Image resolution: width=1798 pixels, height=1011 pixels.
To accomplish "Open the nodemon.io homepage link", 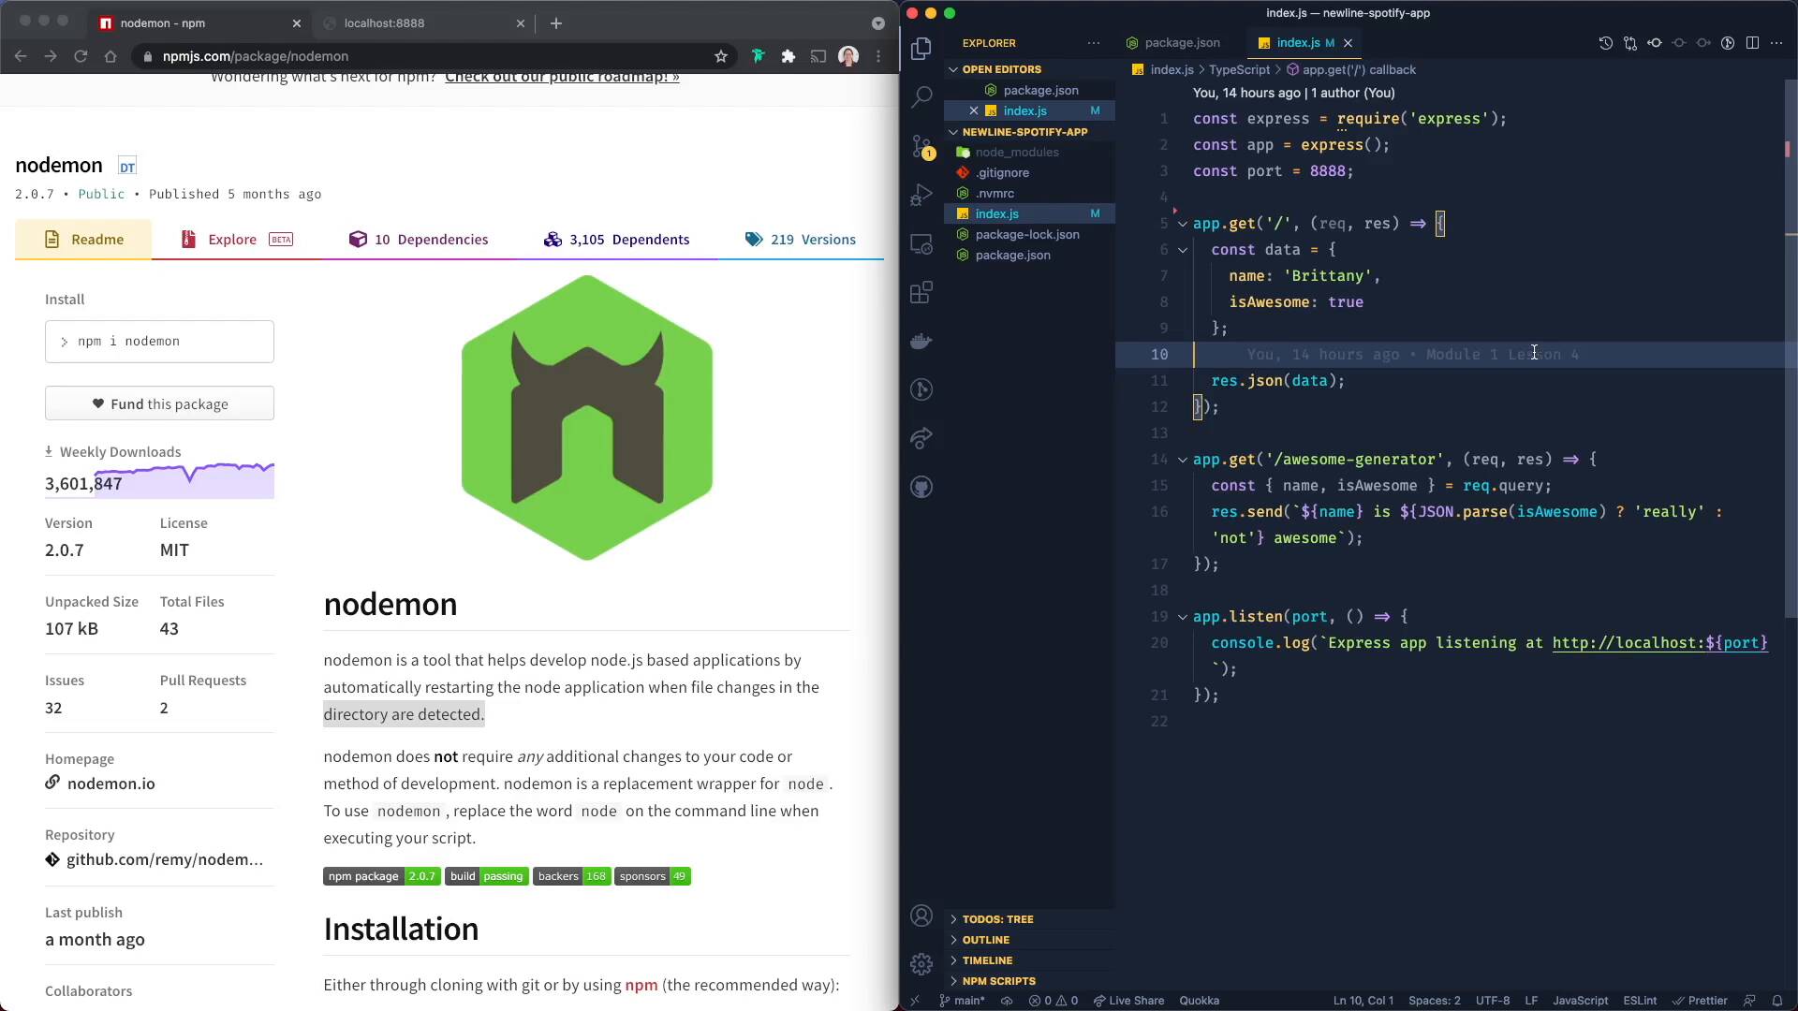I will click(x=111, y=784).
